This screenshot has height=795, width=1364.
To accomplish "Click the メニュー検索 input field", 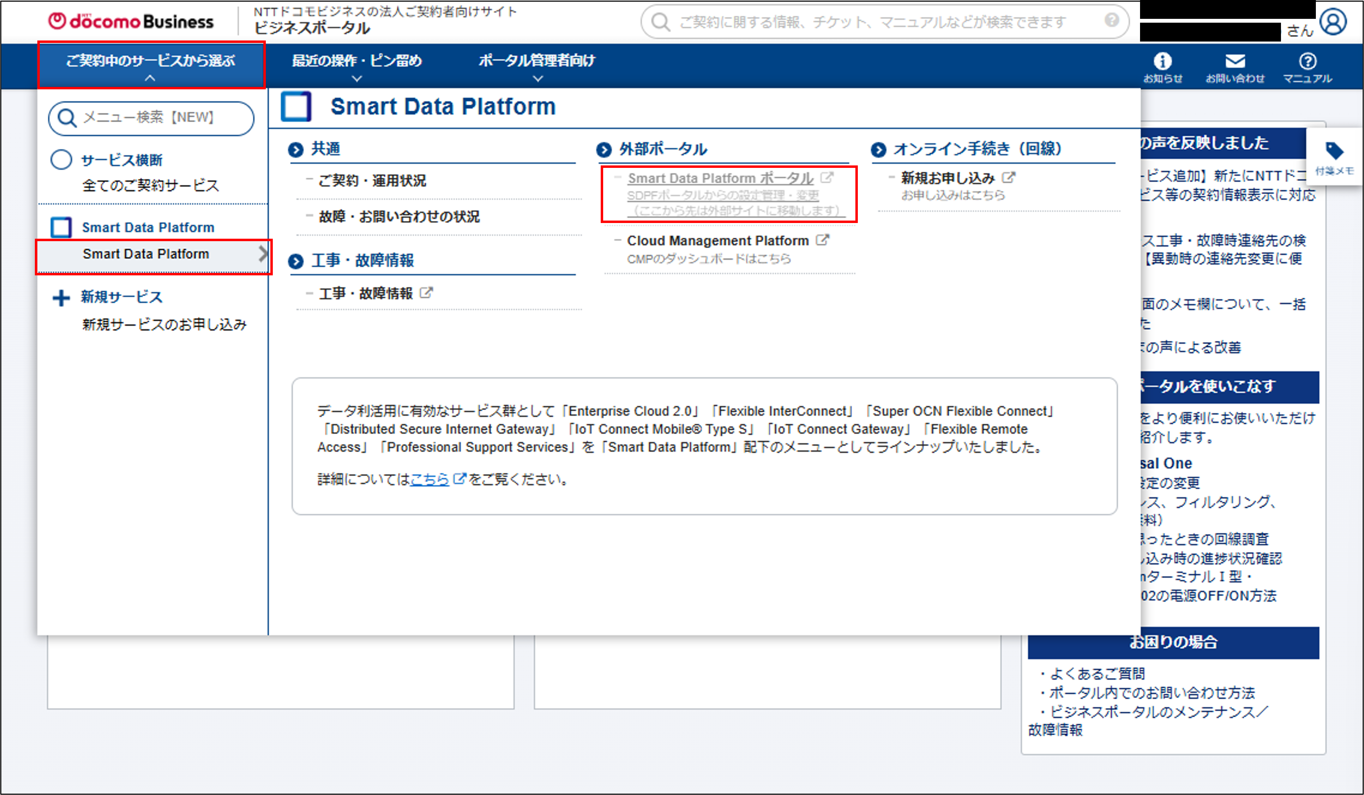I will [151, 118].
